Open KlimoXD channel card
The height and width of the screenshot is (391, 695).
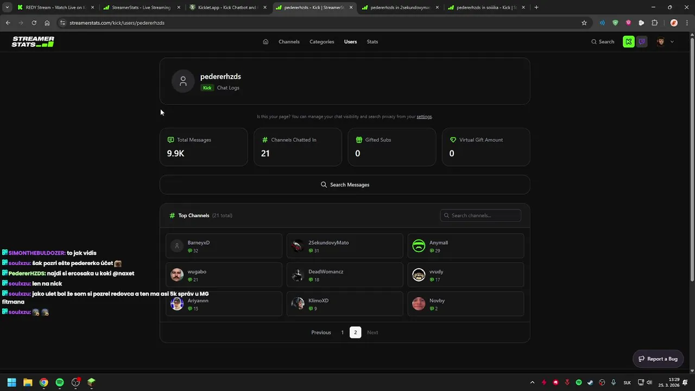[345, 304]
